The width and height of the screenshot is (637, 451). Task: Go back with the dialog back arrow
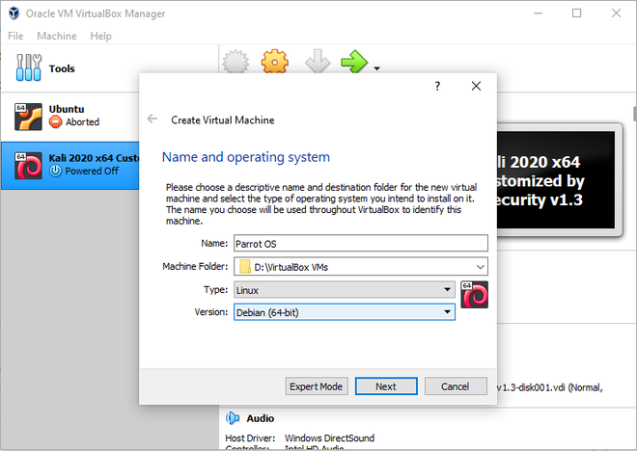pyautogui.click(x=152, y=119)
